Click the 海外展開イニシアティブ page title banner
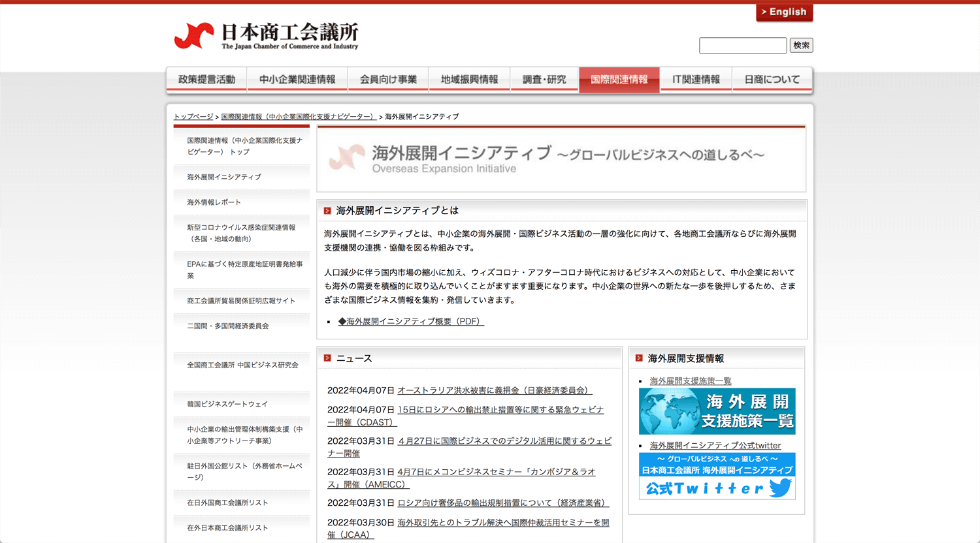This screenshot has width=980, height=543. tap(561, 159)
